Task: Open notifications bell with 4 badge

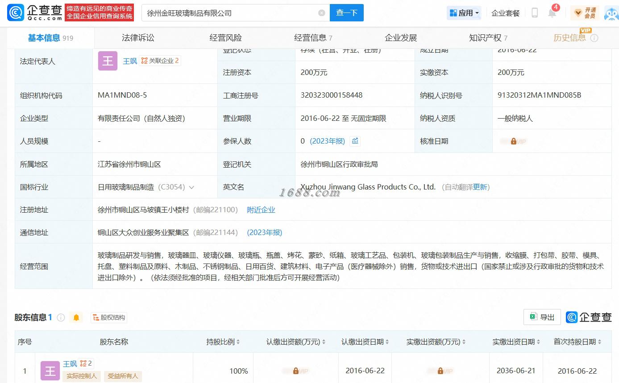Action: (552, 12)
